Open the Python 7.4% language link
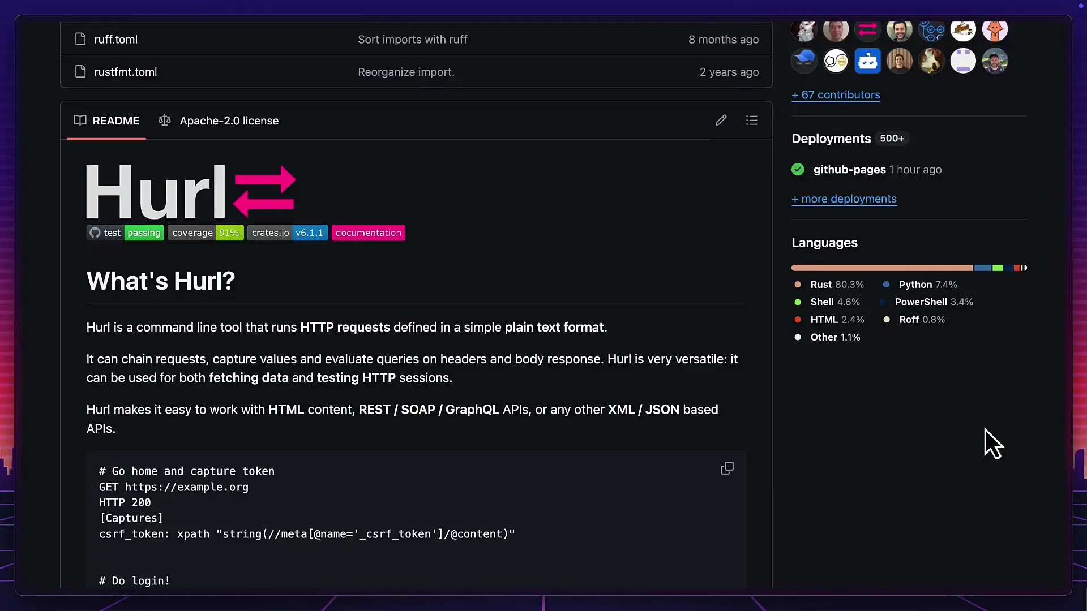1087x611 pixels. tap(919, 285)
